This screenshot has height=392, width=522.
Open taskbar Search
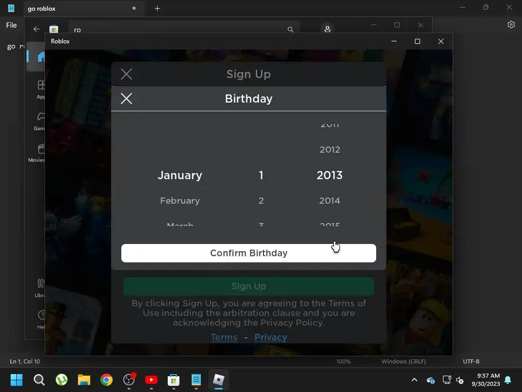(39, 380)
